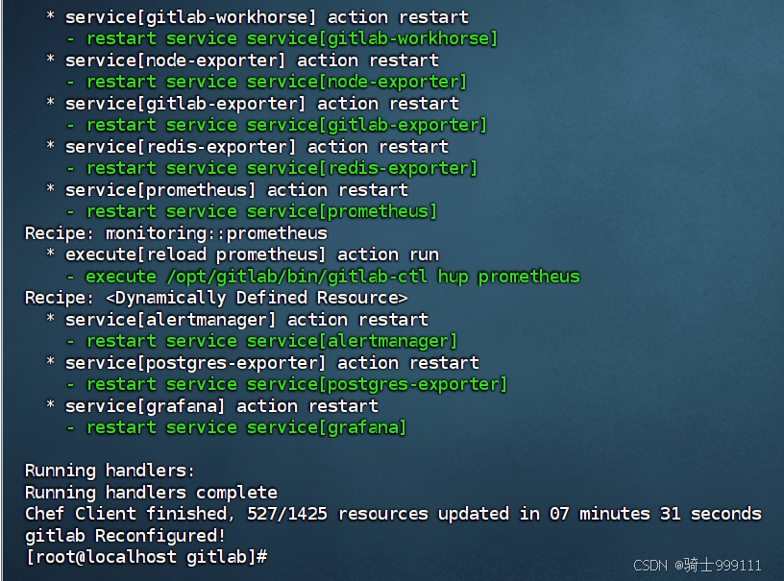The width and height of the screenshot is (784, 581).
Task: Click the 'Running handlers complete' line
Action: pos(152,493)
